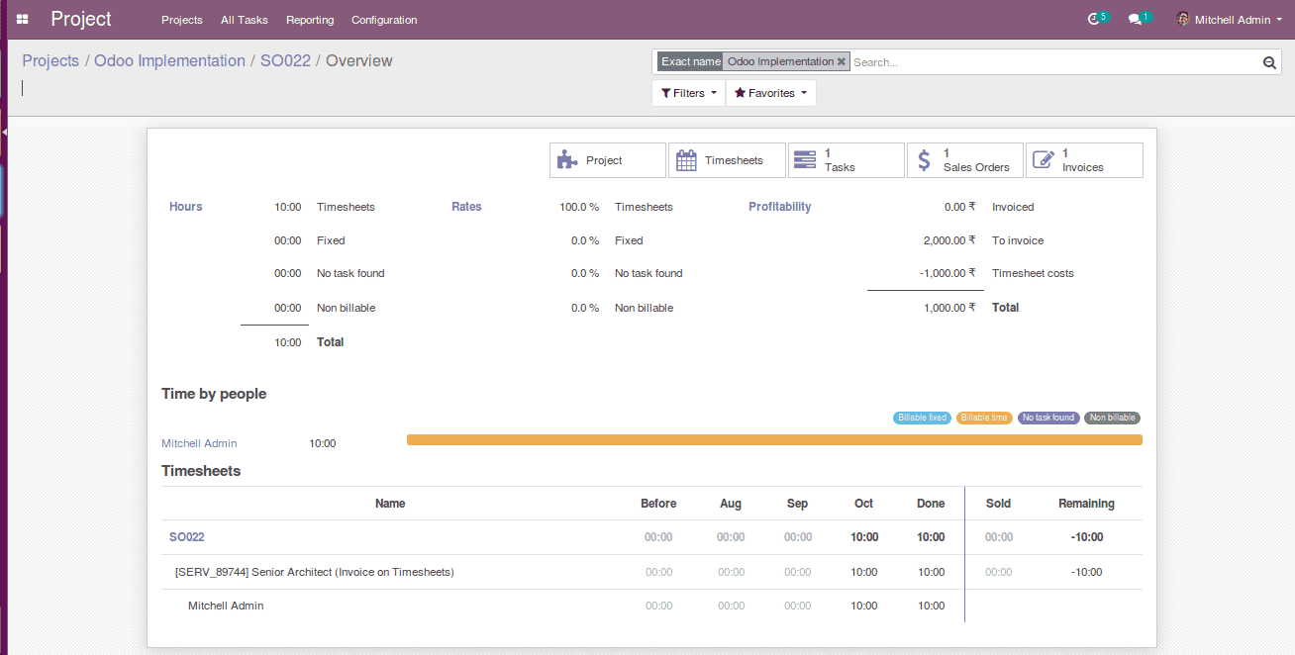Open the conversations chat bubble icon
The height and width of the screenshot is (655, 1295).
(x=1136, y=20)
